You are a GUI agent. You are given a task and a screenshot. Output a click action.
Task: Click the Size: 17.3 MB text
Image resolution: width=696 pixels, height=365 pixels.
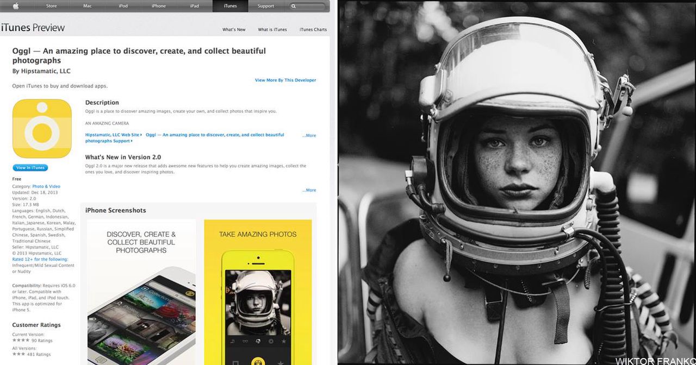tap(26, 204)
